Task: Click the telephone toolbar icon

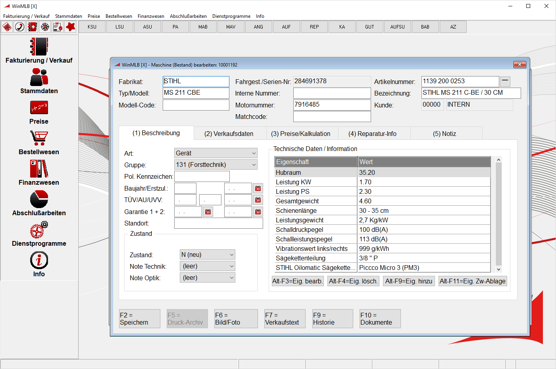Action: pyautogui.click(x=20, y=27)
